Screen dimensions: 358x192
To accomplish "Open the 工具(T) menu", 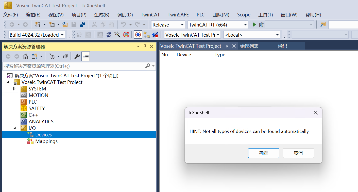I will 266,15.
